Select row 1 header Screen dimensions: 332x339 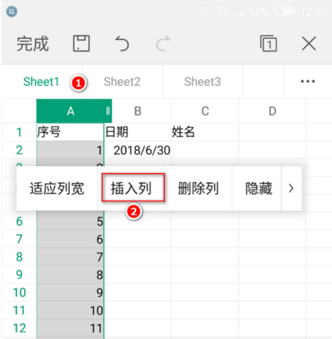(x=19, y=132)
